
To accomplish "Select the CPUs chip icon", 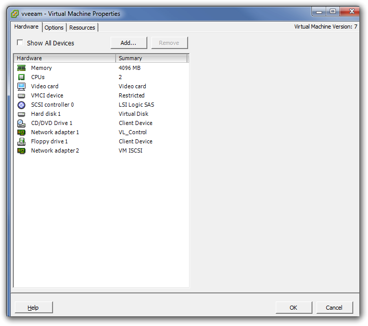I will pyautogui.click(x=21, y=77).
